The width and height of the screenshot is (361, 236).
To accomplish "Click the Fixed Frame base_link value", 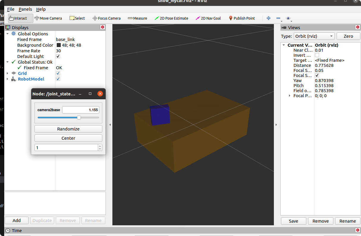I will coord(65,40).
